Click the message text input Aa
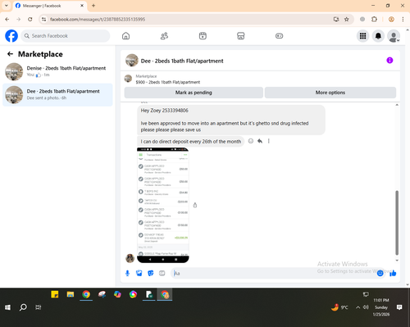The image size is (410, 327). pos(273,273)
